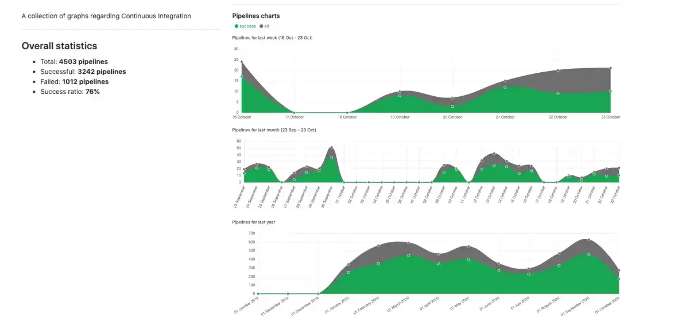This screenshot has width=686, height=330.
Task: Click the "all" peak point for 30 September in the monthly chart
Action: point(332,148)
